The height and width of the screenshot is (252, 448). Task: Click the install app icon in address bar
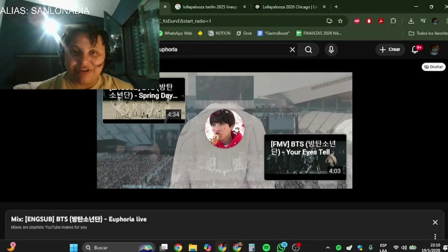point(329,21)
